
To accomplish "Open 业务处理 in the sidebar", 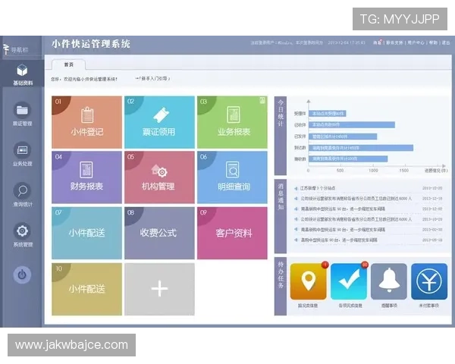I will [x=22, y=155].
